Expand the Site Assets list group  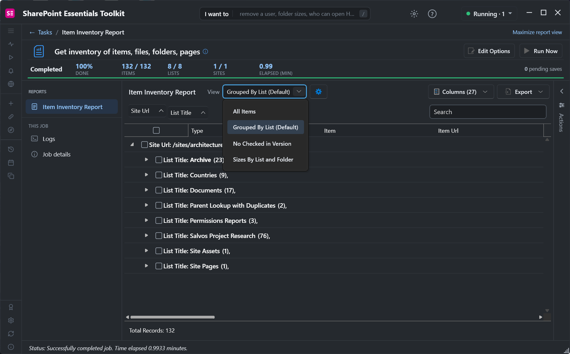pyautogui.click(x=146, y=251)
